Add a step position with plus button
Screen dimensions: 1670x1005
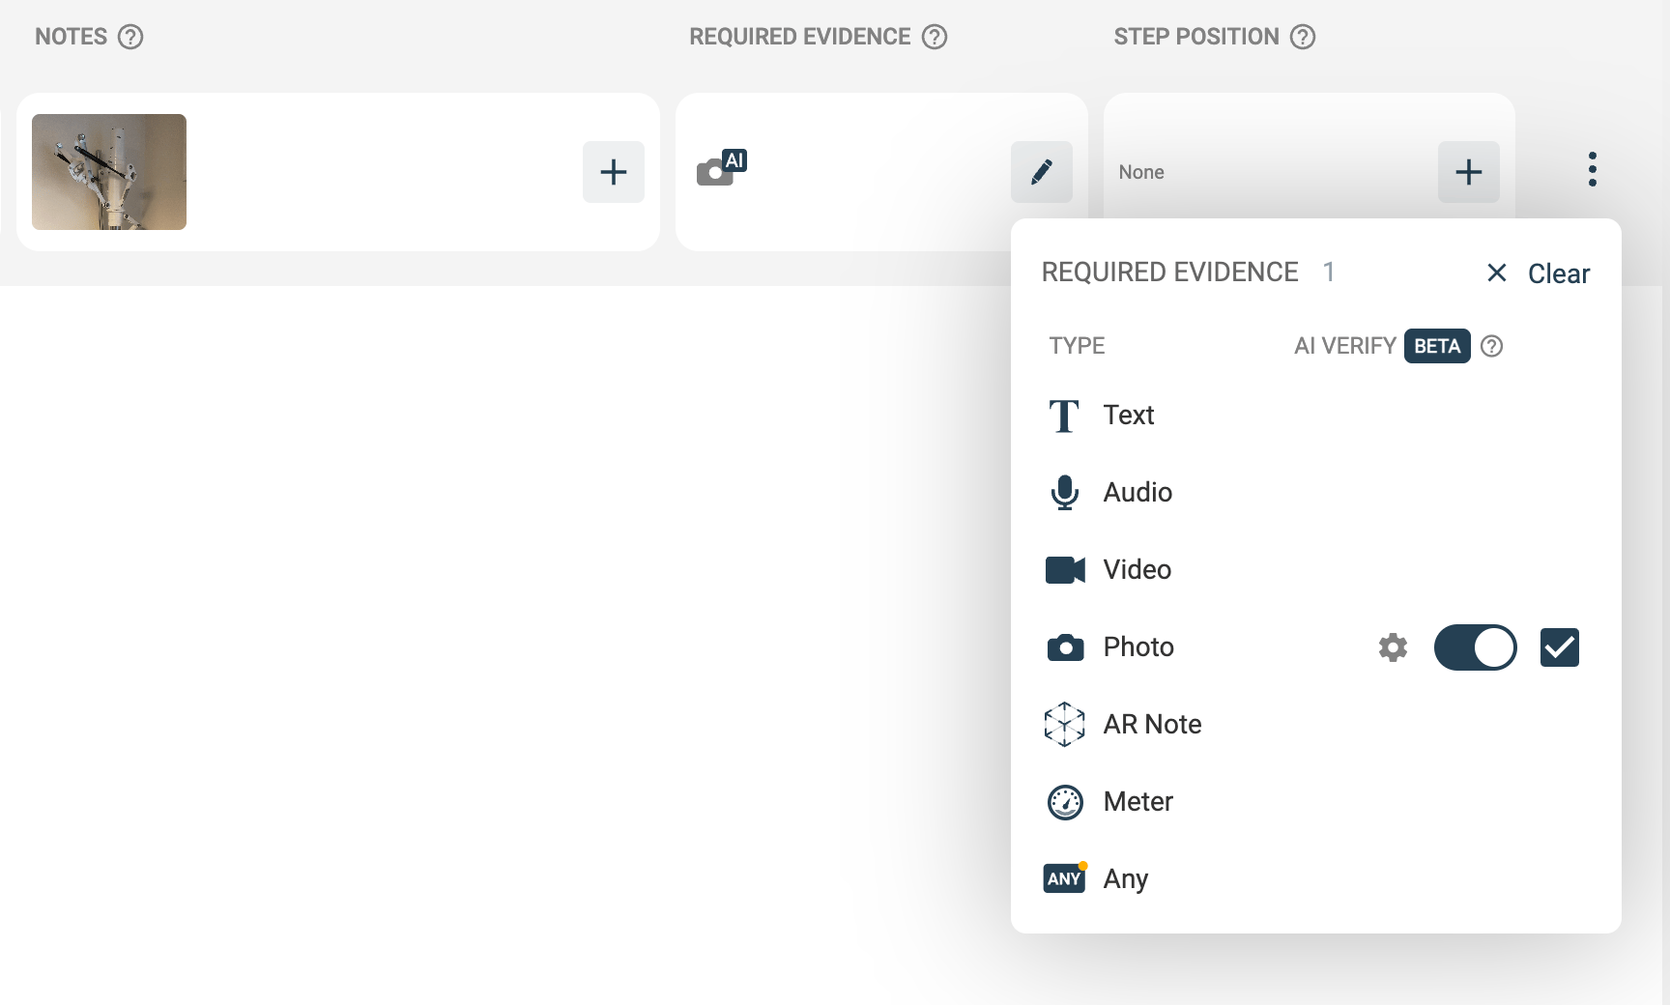(1469, 172)
